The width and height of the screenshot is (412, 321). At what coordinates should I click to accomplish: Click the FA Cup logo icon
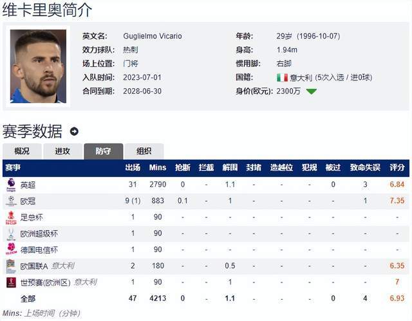tap(11, 217)
